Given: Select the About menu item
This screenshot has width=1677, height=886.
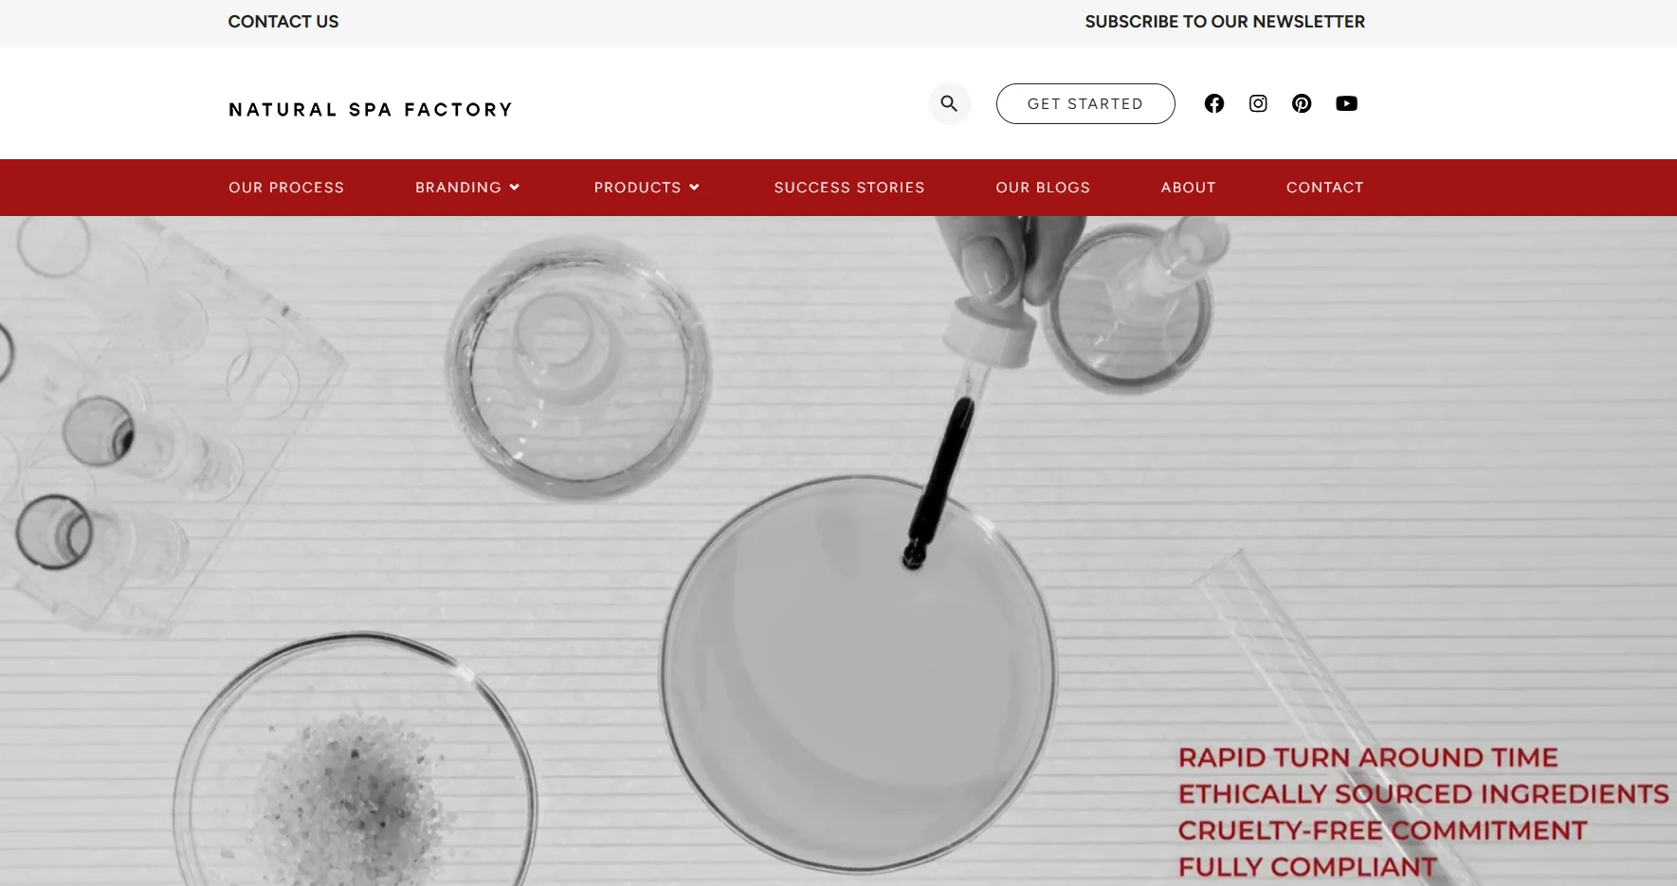Looking at the screenshot, I should click(1188, 188).
